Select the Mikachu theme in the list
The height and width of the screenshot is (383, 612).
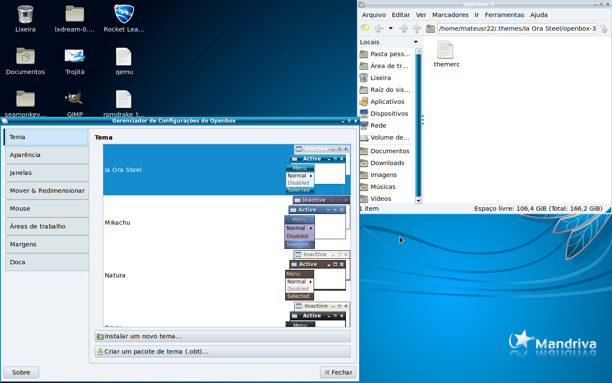tap(227, 223)
